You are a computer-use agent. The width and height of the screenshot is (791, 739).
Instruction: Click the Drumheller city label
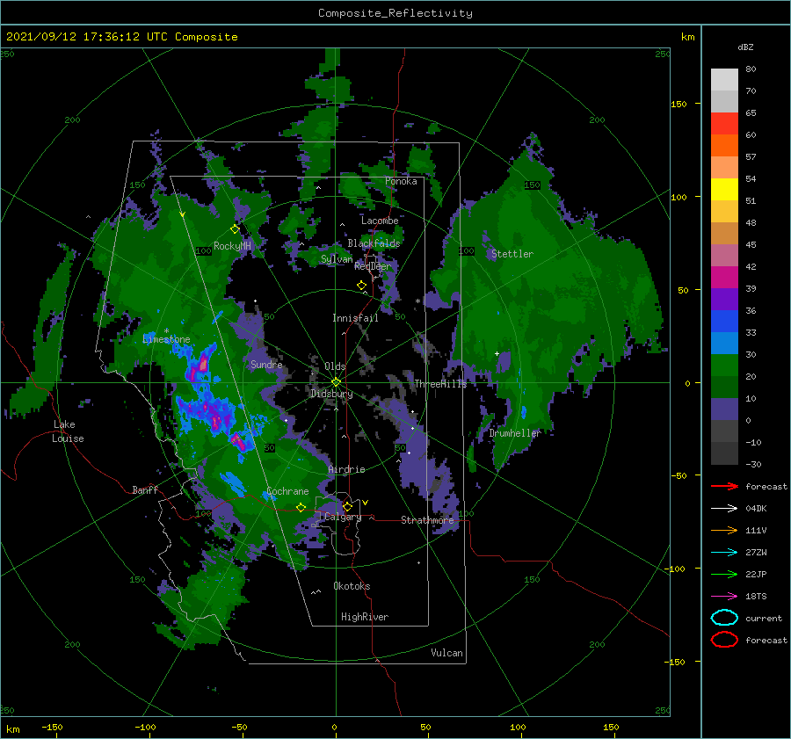515,433
